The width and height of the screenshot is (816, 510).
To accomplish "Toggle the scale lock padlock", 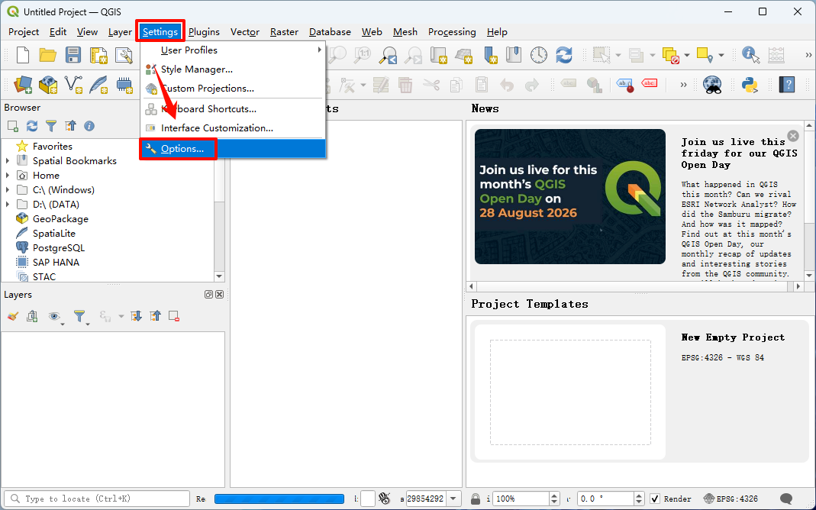I will [475, 499].
